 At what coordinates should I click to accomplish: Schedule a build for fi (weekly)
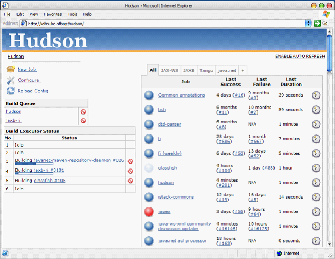click(316, 153)
